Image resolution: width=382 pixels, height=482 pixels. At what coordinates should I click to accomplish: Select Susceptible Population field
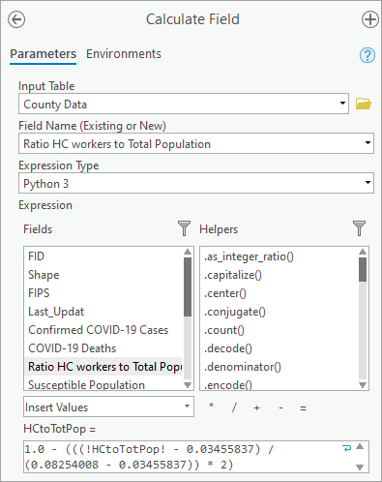pos(103,384)
